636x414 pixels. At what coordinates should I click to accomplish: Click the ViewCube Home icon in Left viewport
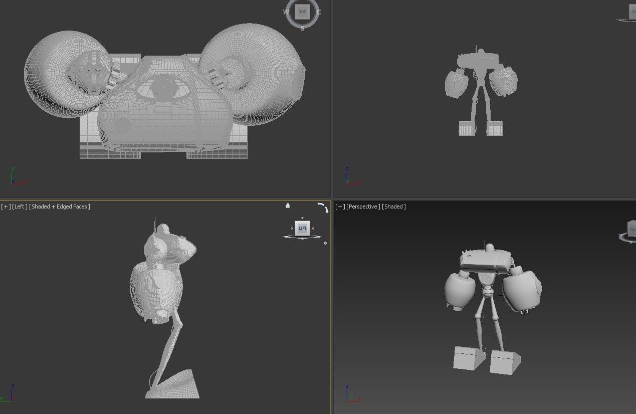pos(288,205)
